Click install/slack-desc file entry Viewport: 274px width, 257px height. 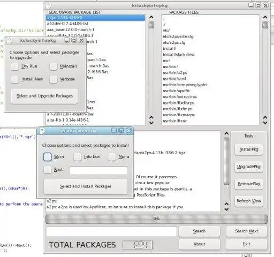179,55
